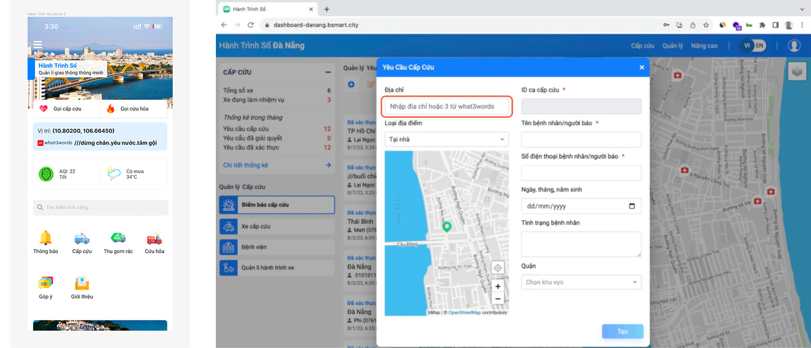Screen dimensions: 811x348
Task: Open the Loại địa điểm dropdown
Action: (x=446, y=139)
